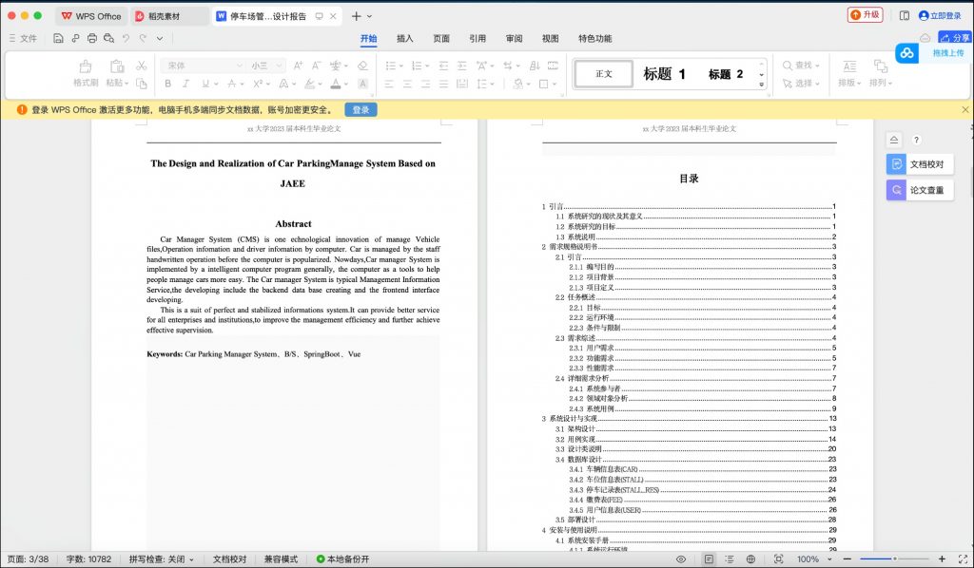The width and height of the screenshot is (974, 568).
Task: Click the clear formatting eraser icon
Action: [x=362, y=65]
